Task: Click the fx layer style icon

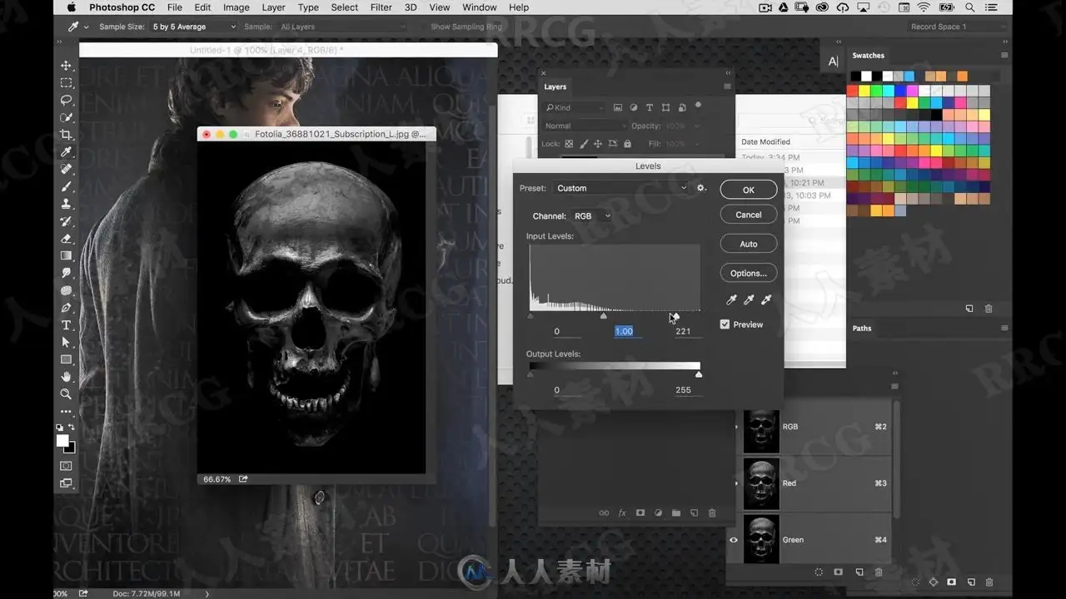Action: (x=622, y=513)
